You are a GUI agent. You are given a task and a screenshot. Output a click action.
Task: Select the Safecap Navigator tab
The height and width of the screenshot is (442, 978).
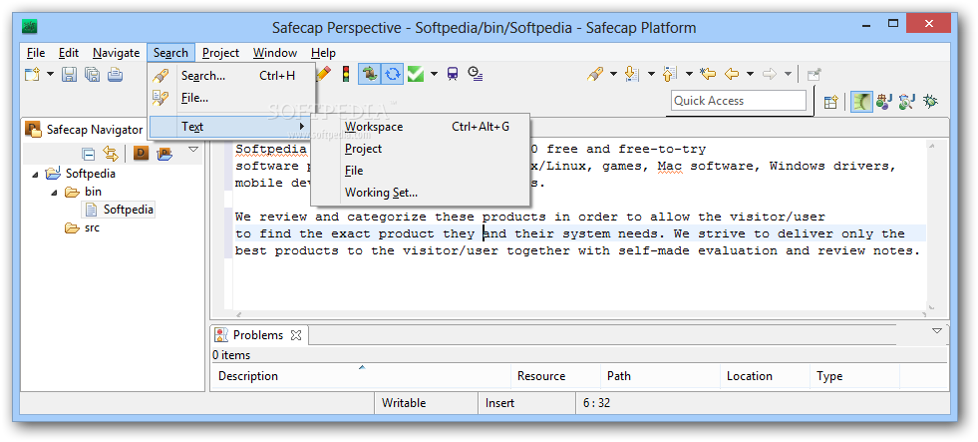[85, 130]
